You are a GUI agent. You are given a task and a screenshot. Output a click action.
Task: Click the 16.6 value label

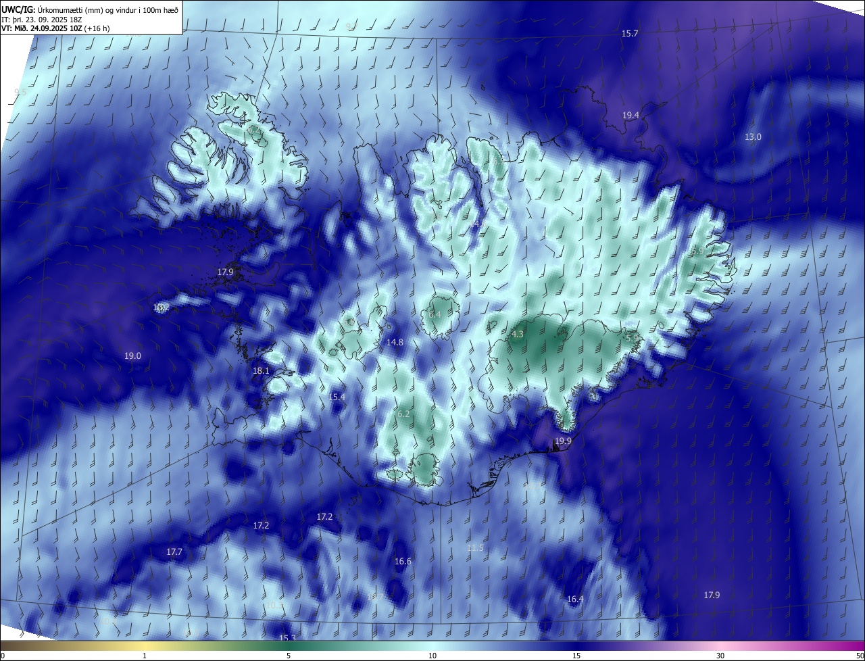tap(403, 561)
